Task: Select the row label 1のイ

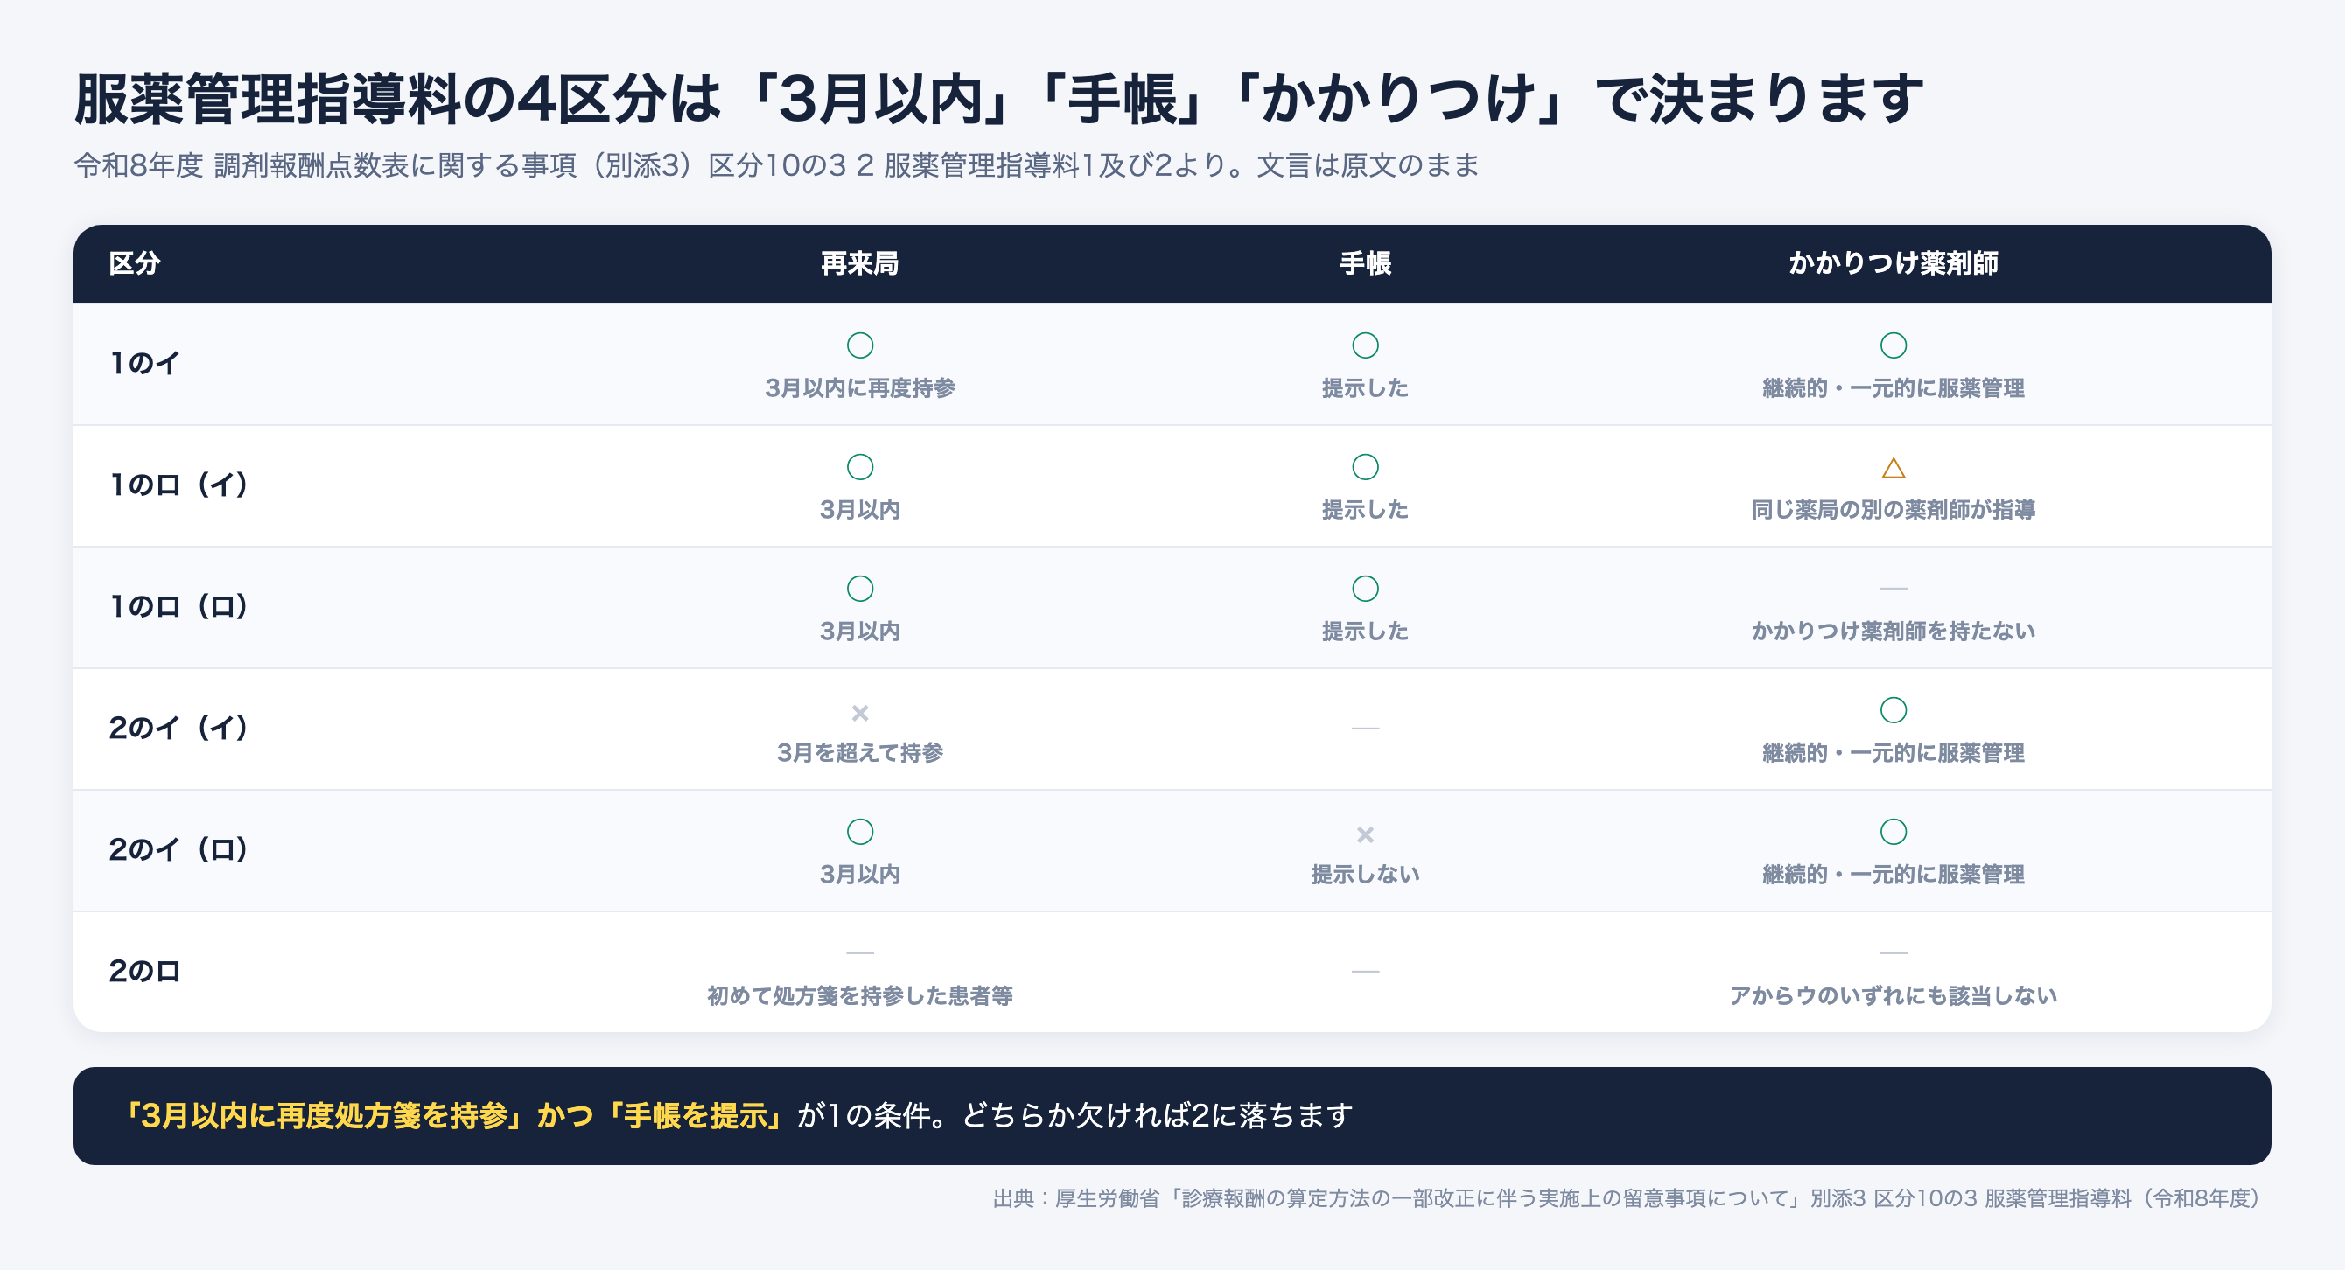Action: point(143,364)
